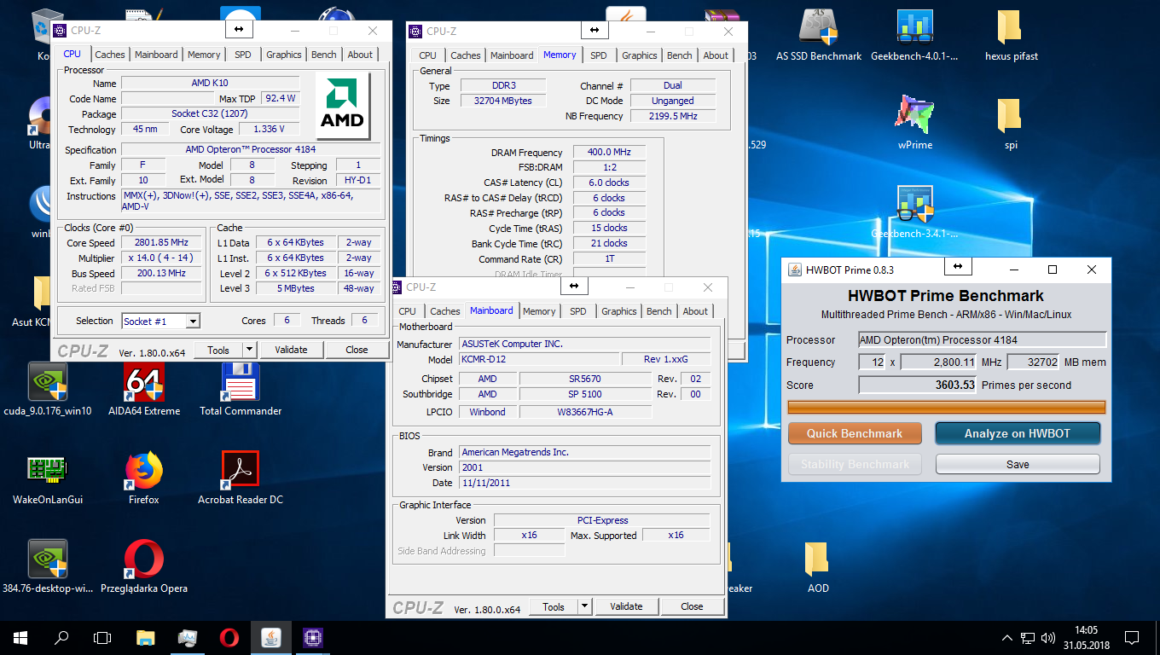Open Mainboard tab in CPU window

(157, 55)
